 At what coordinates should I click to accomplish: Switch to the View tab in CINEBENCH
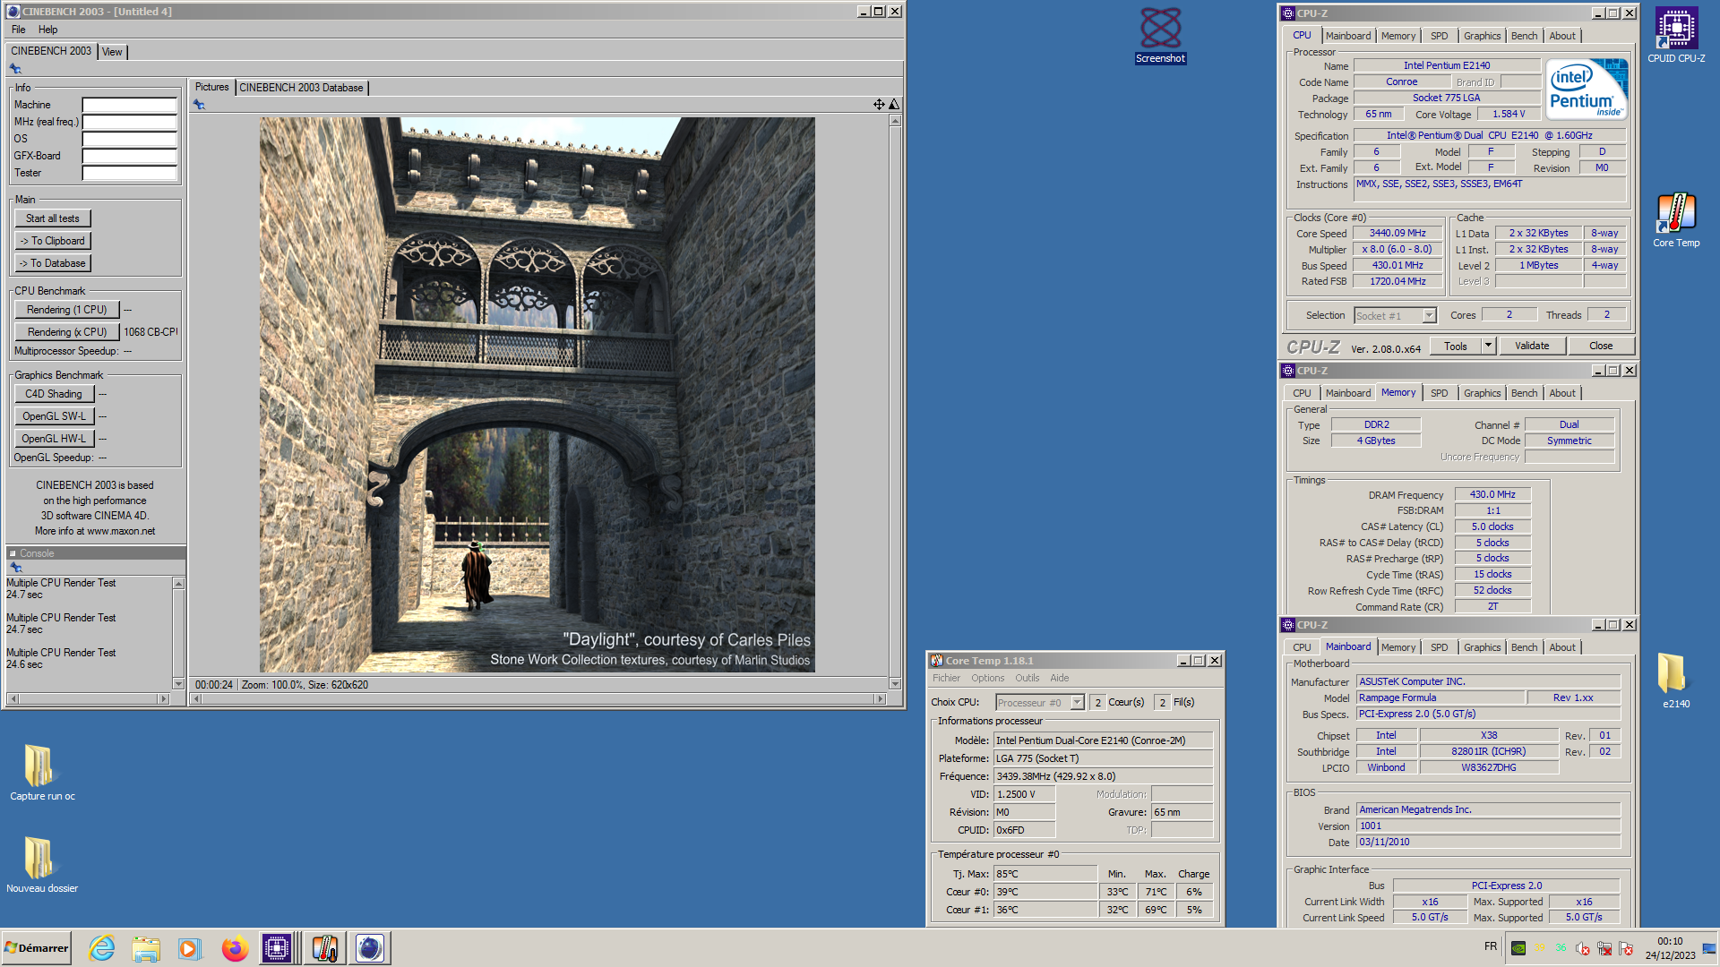(x=112, y=52)
